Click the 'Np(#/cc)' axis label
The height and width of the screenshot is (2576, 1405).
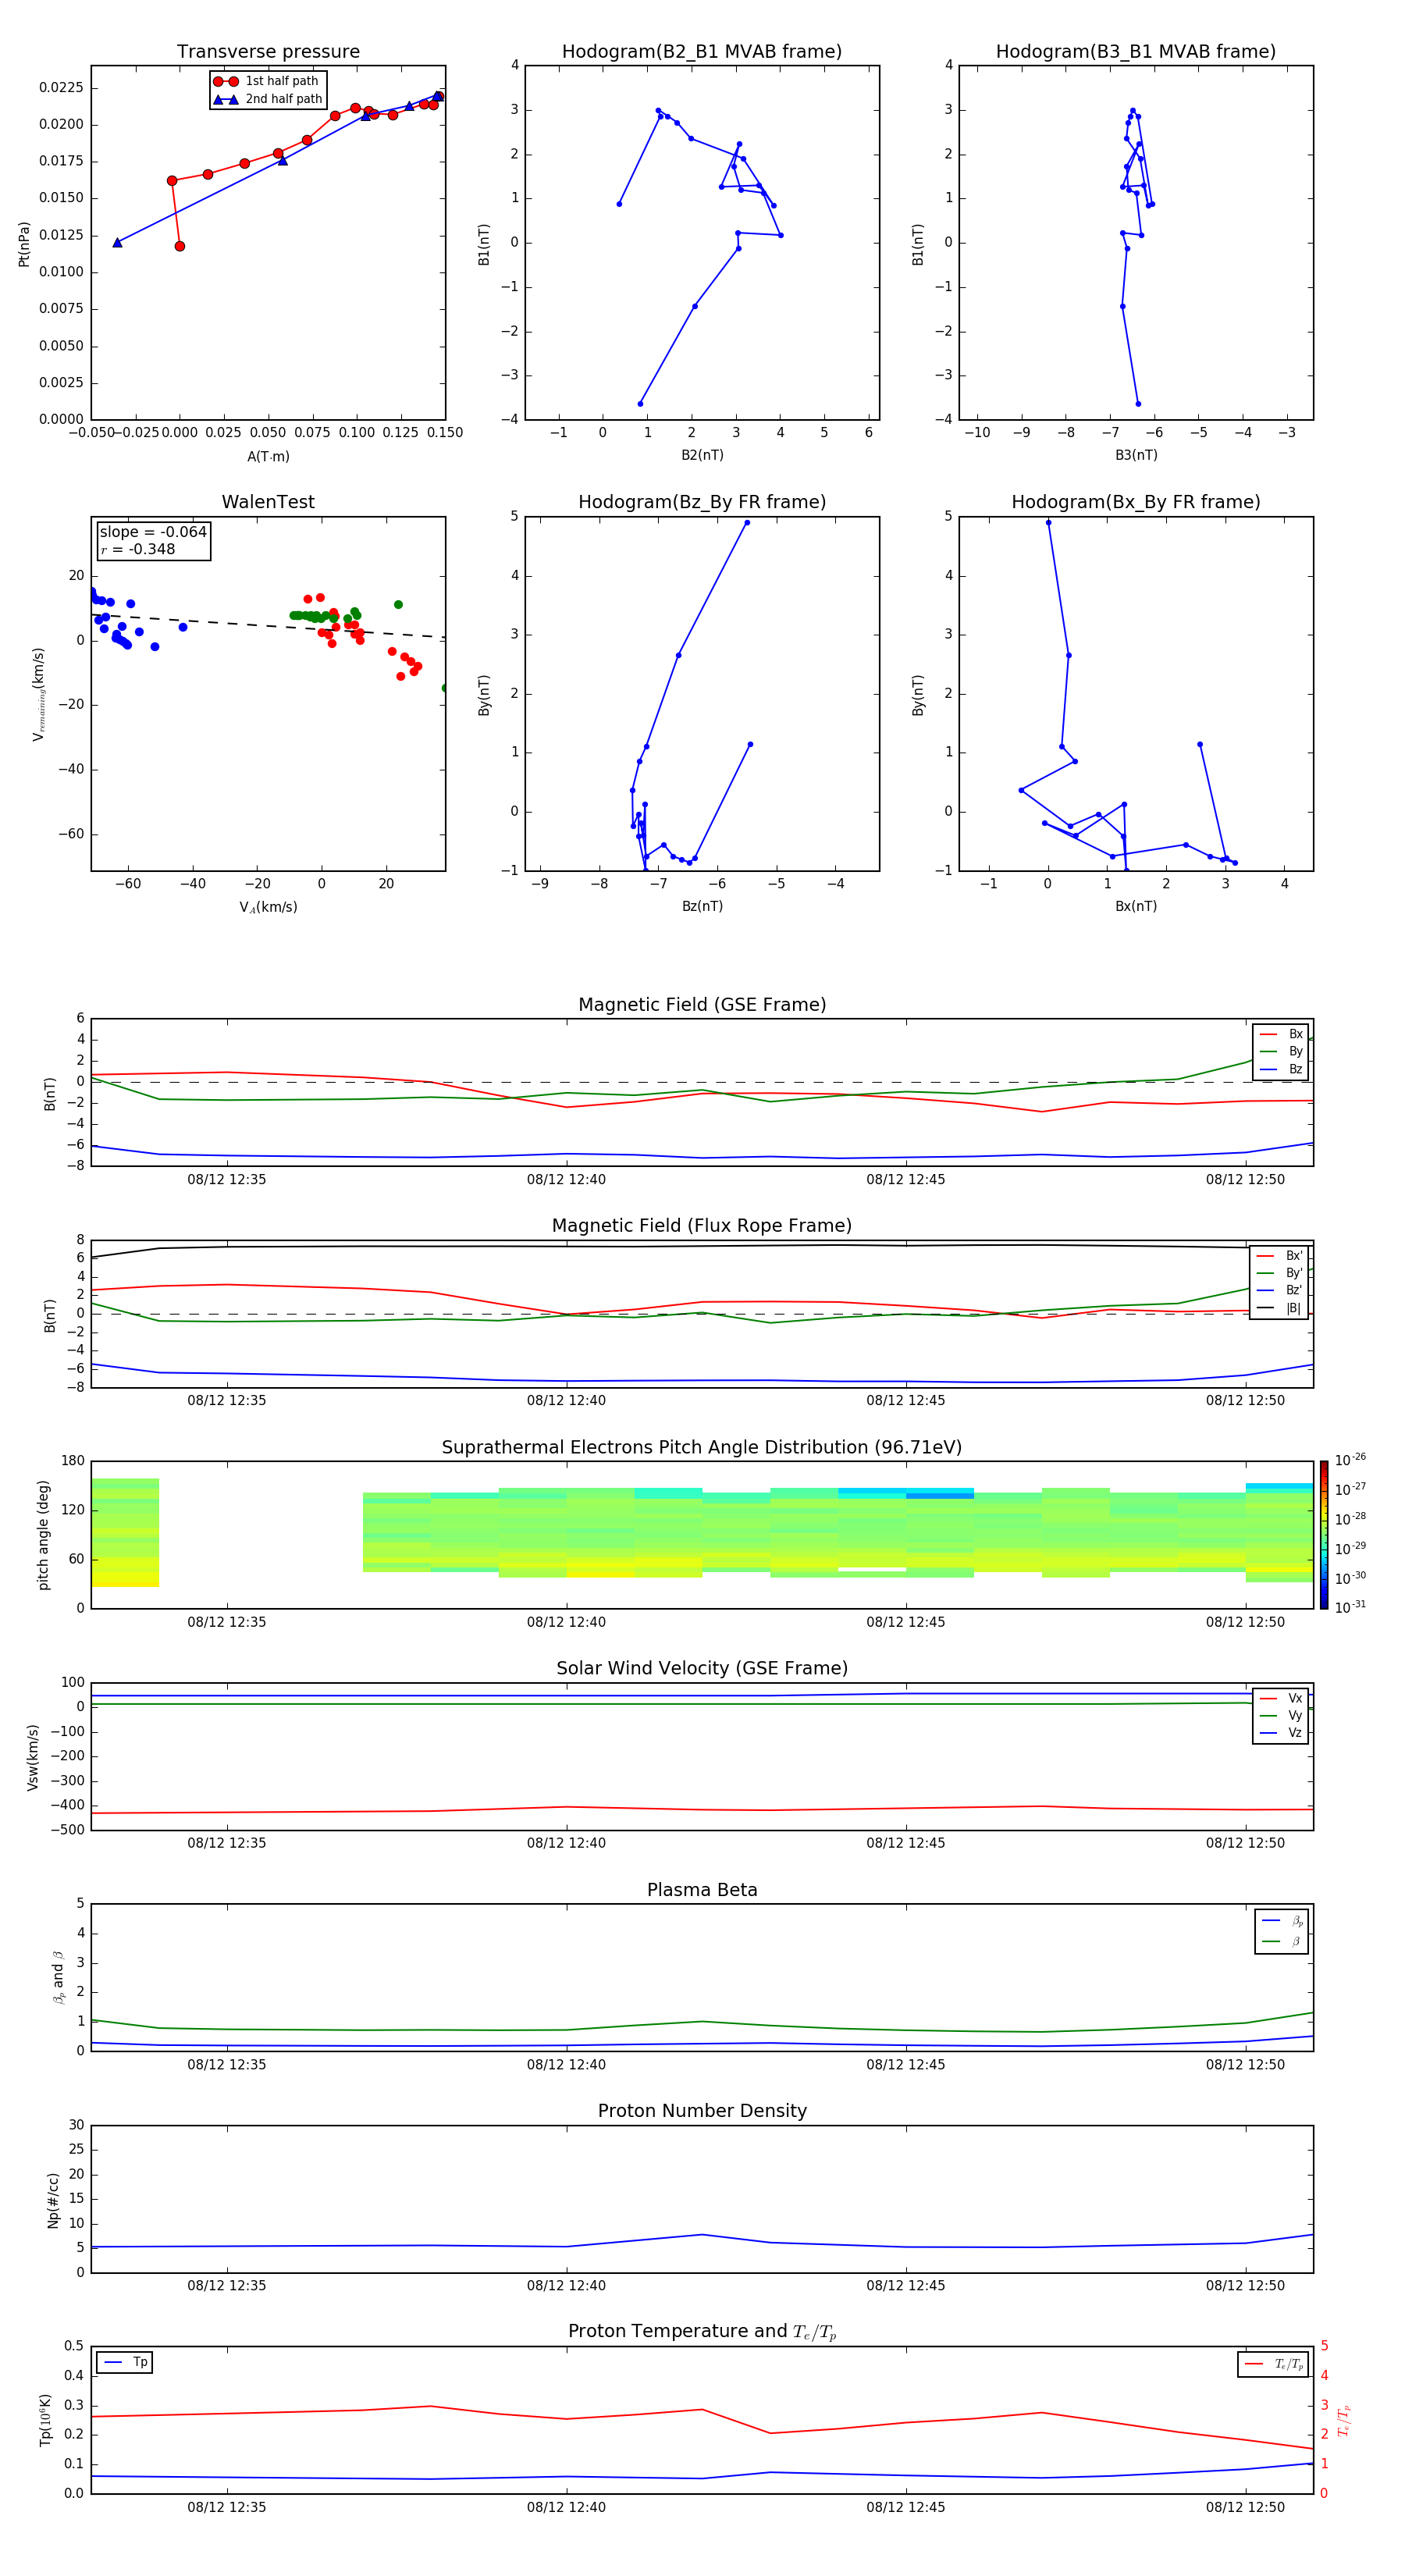[x=53, y=2200]
